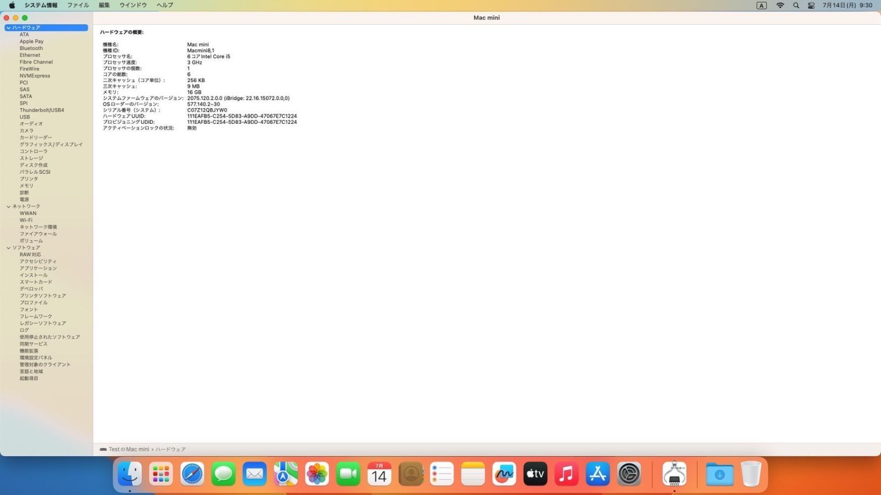The image size is (881, 495).
Task: Open Music app in Dock
Action: coord(567,474)
